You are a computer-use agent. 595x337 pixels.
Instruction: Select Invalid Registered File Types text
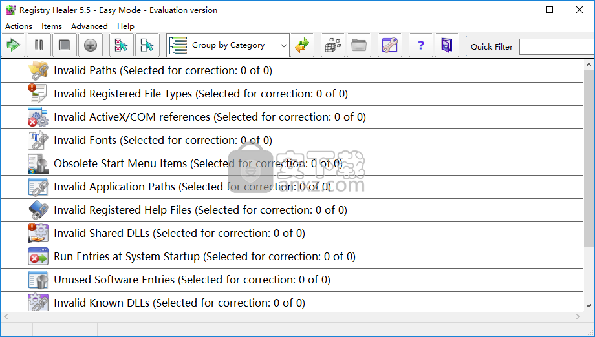coord(200,94)
